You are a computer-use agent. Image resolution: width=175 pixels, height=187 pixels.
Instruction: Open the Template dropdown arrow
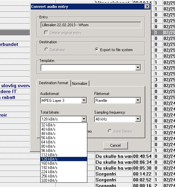point(138,67)
